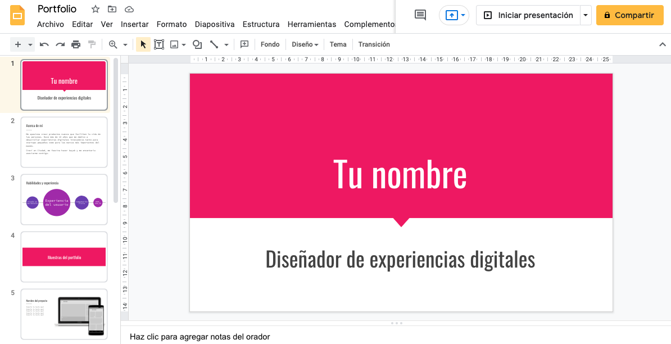Open the print dialog
Screen dimensions: 671x344
(76, 44)
